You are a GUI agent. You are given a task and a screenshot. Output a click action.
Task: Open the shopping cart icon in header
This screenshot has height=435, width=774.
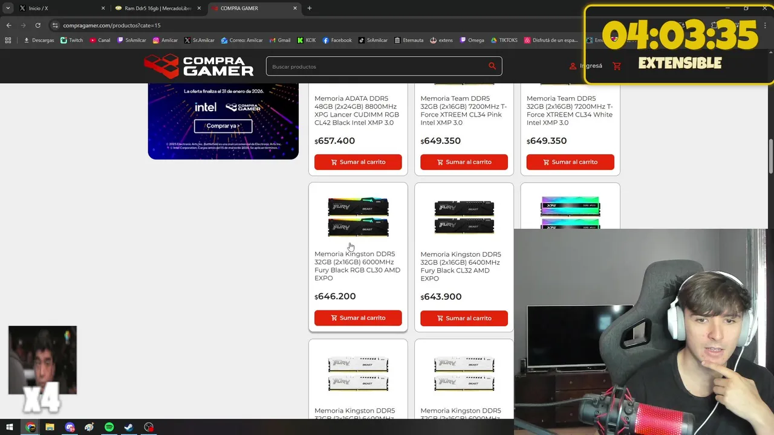(617, 66)
